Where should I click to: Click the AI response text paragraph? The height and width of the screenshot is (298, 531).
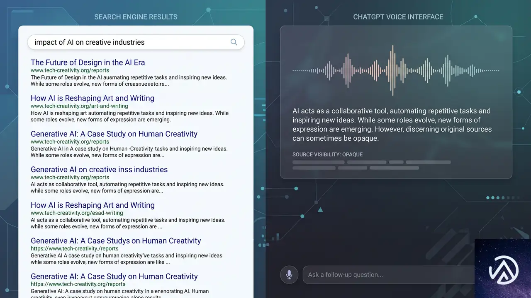(x=392, y=125)
